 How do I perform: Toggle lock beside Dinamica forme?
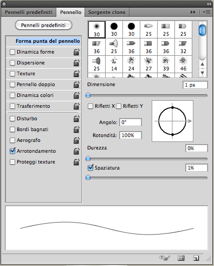click(x=76, y=52)
